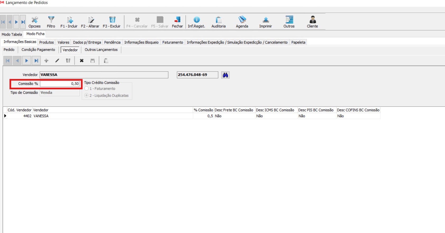Click the Fechar toolbar icon
Screen dimensions: 445x233
pyautogui.click(x=177, y=20)
